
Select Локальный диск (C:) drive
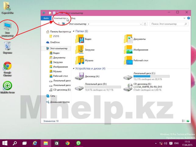click(x=146, y=76)
